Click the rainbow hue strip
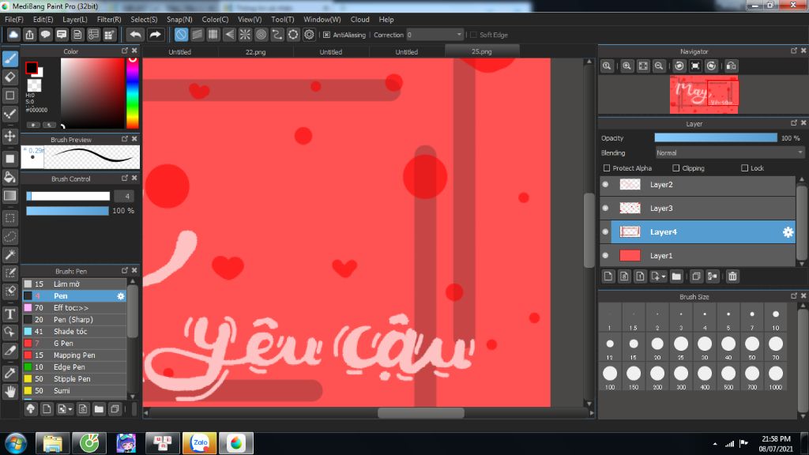 (x=133, y=92)
